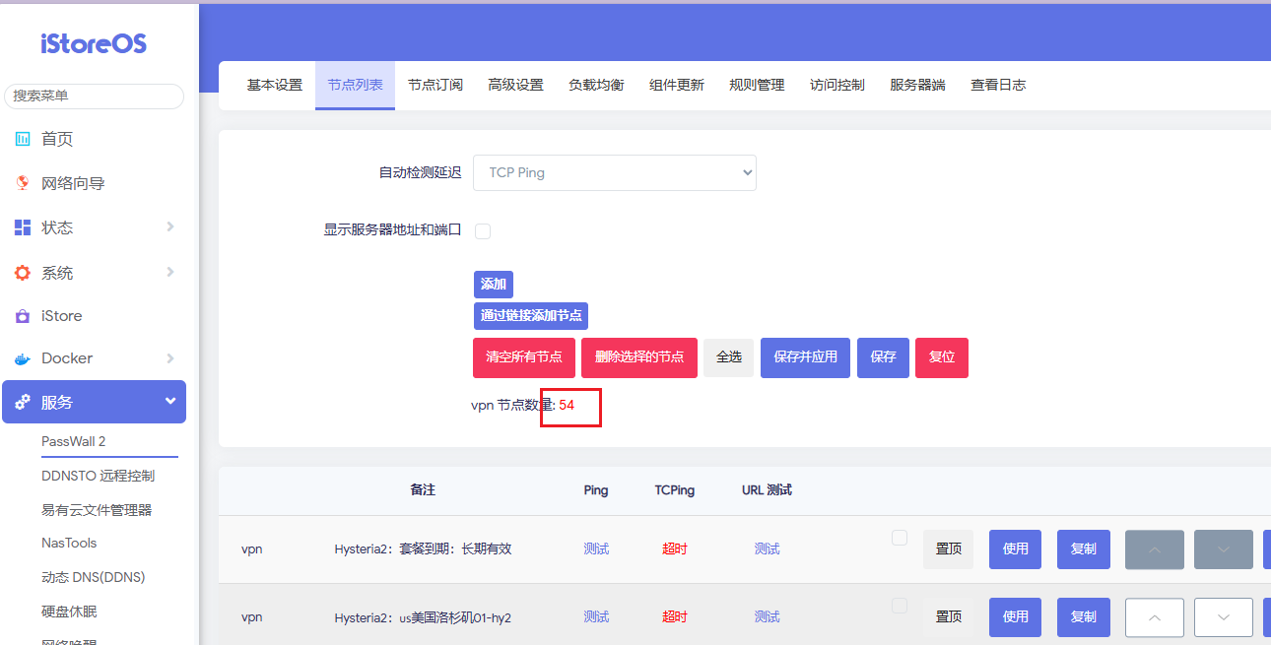Click URL 测试 link for 套餐到期 node

pyautogui.click(x=768, y=549)
